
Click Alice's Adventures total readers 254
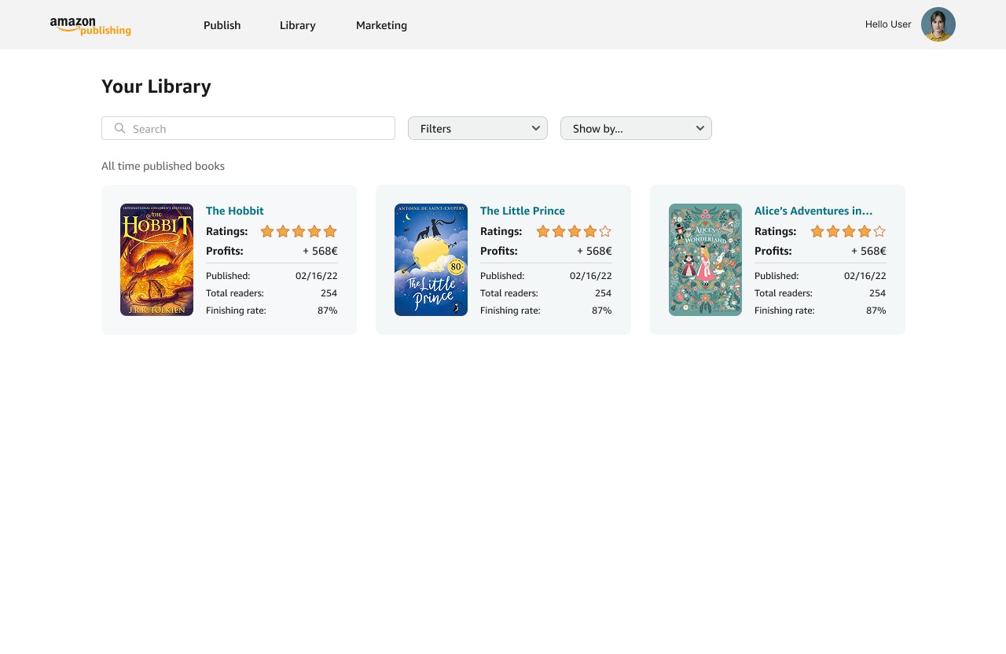click(x=877, y=293)
